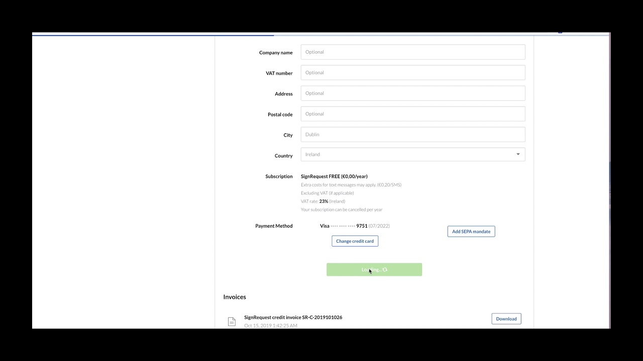Click the Company name input field
643x361 pixels.
(412, 52)
